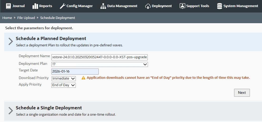Click the Target Date field

coord(75,71)
